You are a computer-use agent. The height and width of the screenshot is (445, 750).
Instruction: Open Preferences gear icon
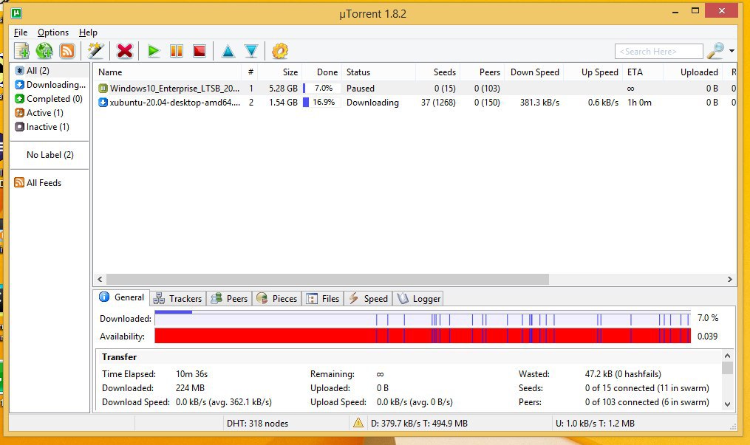[280, 51]
